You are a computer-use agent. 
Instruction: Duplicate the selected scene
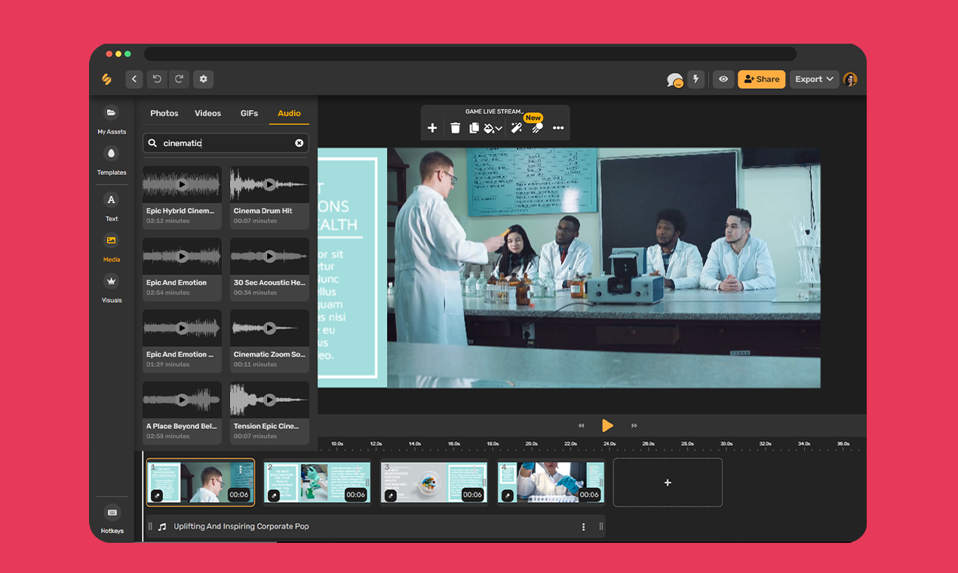tap(474, 127)
